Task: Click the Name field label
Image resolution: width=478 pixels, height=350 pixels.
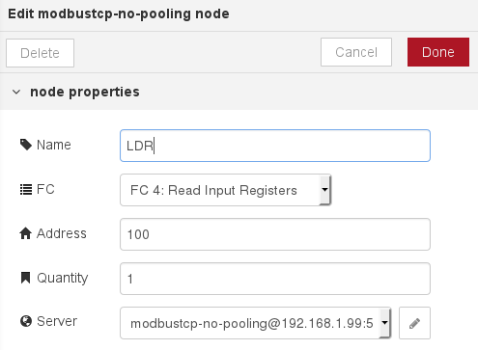Action: click(54, 145)
